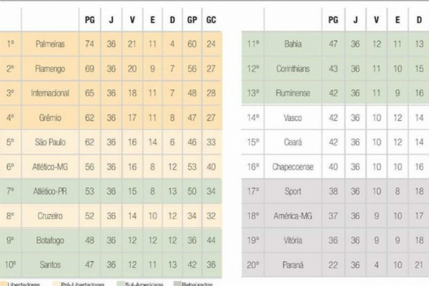Click Palmeiras points value 74

point(90,44)
